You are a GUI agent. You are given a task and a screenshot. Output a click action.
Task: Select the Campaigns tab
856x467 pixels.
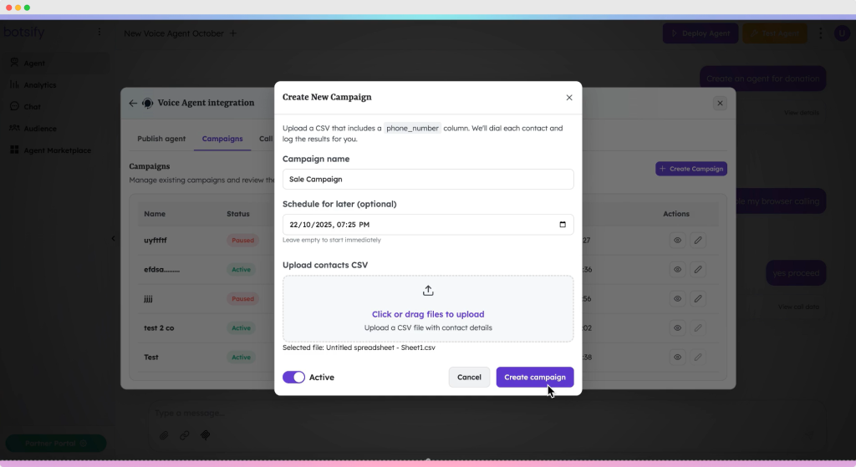[222, 139]
